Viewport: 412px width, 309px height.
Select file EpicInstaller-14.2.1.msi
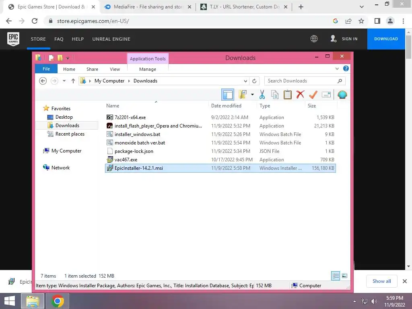[x=220, y=168]
